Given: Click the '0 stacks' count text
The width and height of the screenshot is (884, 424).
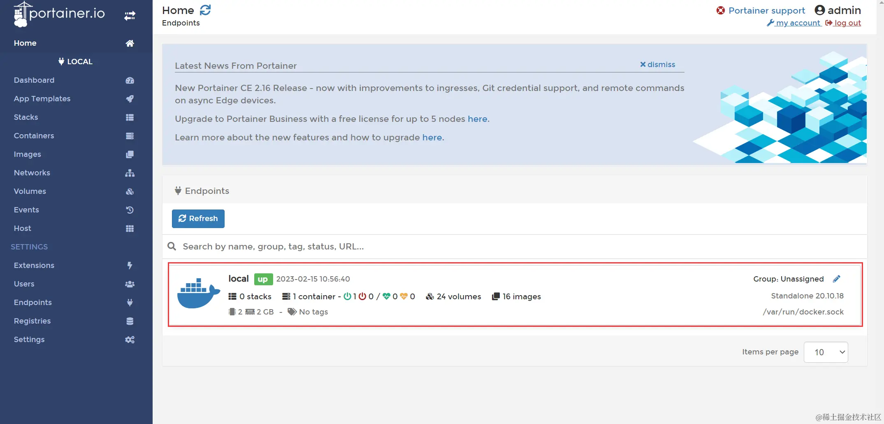Looking at the screenshot, I should click(255, 297).
